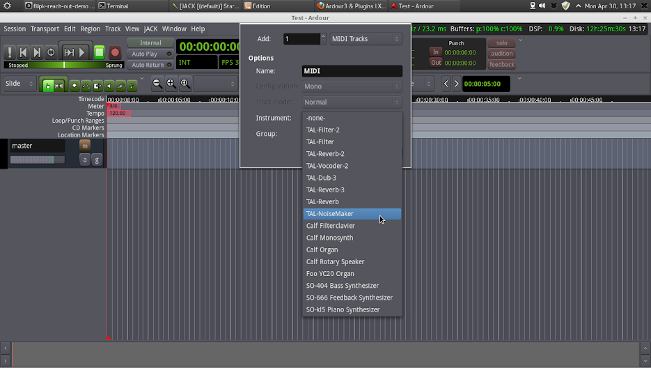
Task: Open the Transport menu
Action: click(x=45, y=29)
